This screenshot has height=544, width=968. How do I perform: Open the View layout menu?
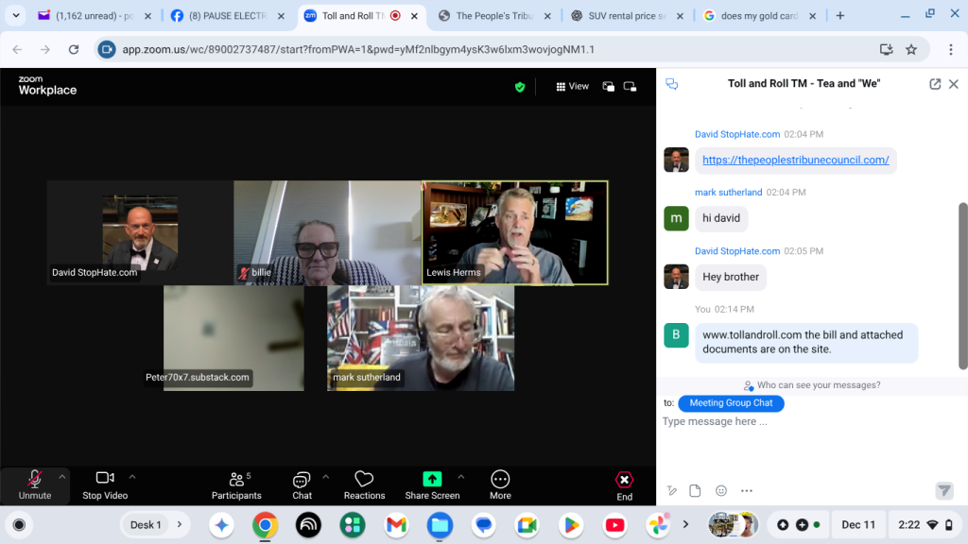[x=573, y=87]
